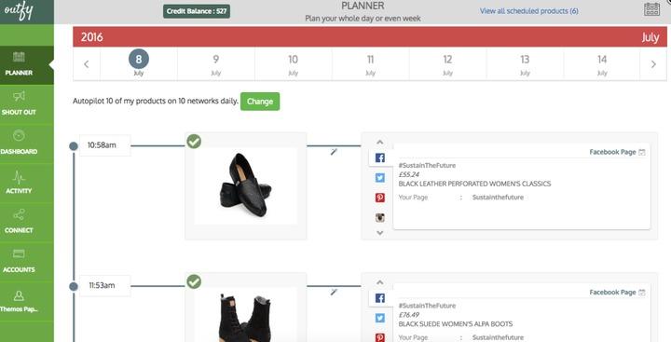Click the edit pencil beside the 11:53am product

(334, 292)
